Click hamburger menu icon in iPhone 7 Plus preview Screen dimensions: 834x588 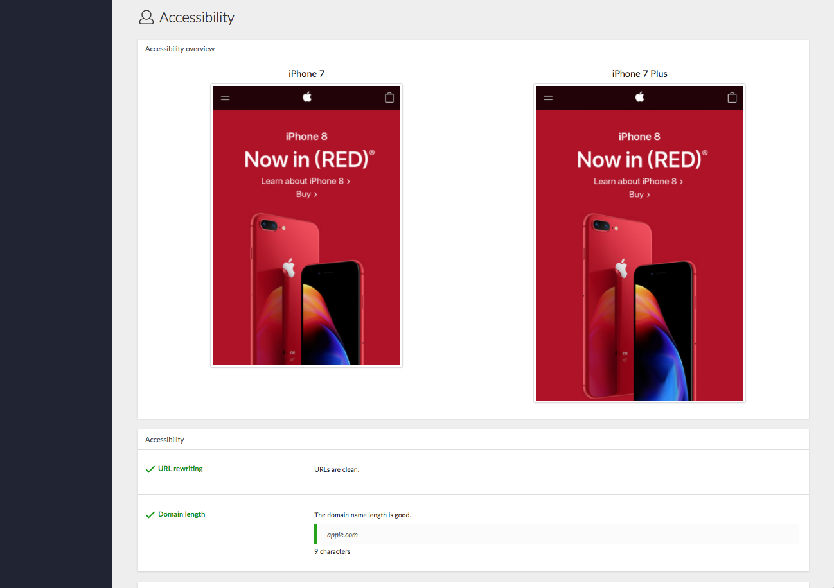pyautogui.click(x=548, y=98)
